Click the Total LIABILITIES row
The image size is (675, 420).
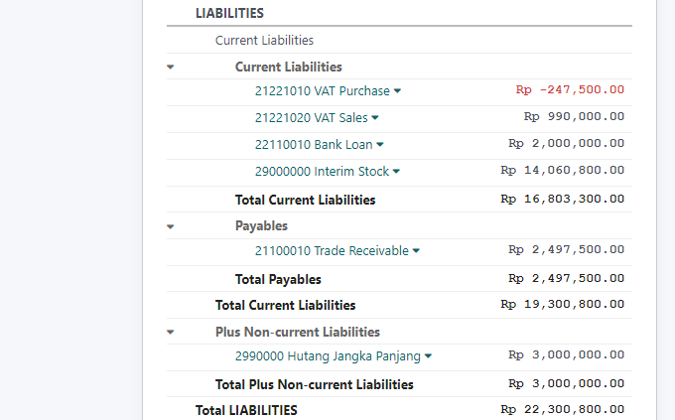click(246, 409)
